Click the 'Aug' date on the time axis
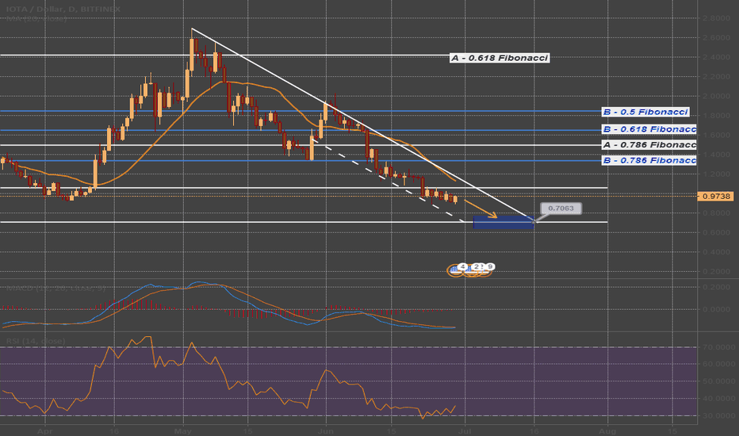Image resolution: width=739 pixels, height=436 pixels. click(x=607, y=430)
